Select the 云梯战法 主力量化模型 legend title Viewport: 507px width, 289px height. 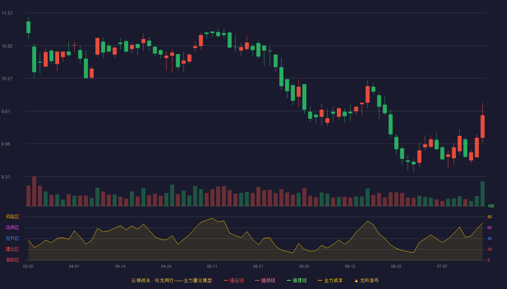click(x=171, y=280)
